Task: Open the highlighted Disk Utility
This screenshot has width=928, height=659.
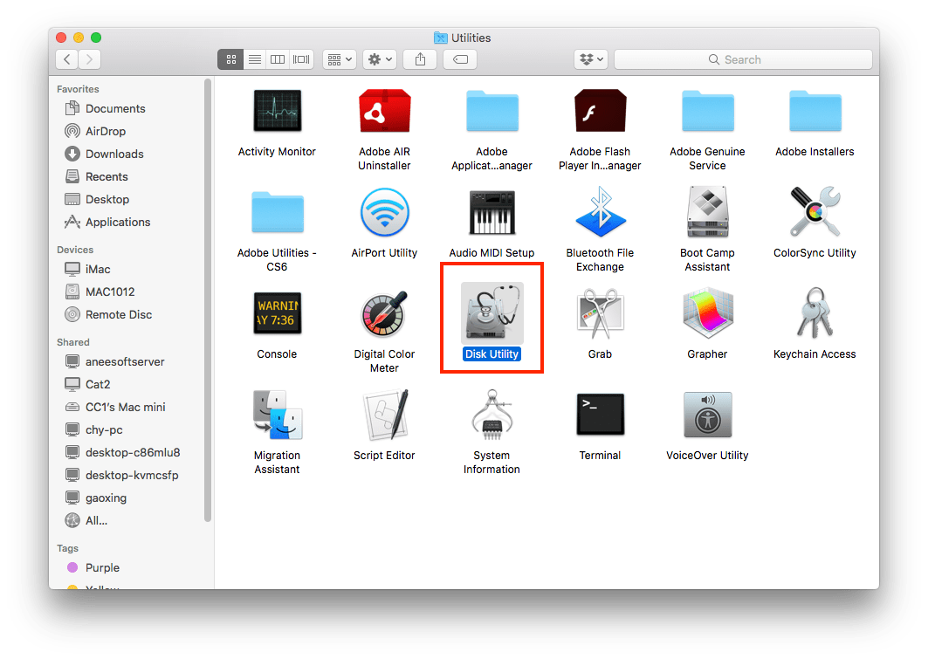Action: click(491, 314)
